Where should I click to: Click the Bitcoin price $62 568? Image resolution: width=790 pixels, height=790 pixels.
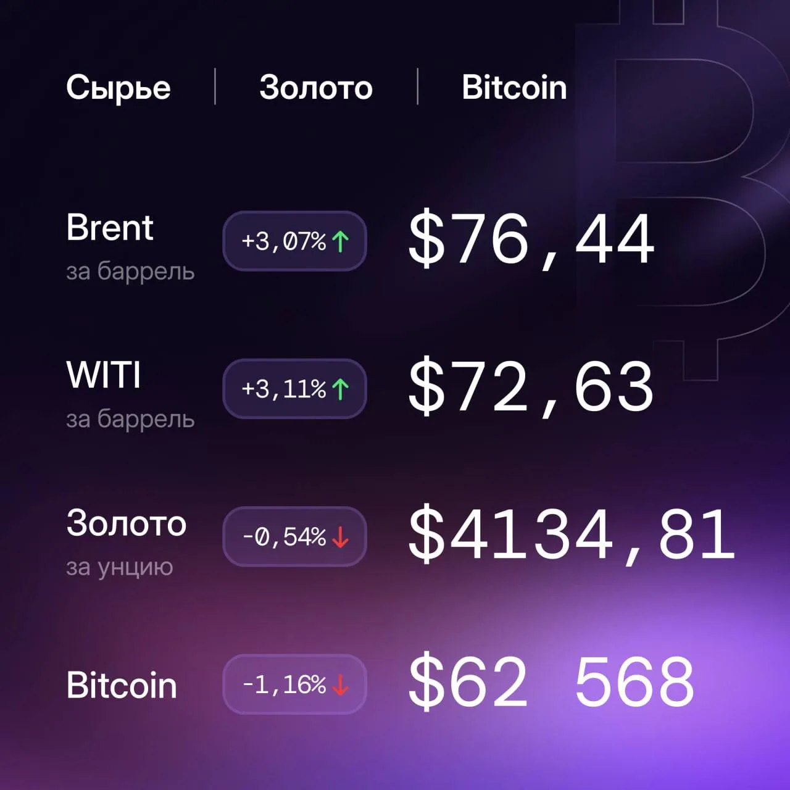tap(551, 683)
